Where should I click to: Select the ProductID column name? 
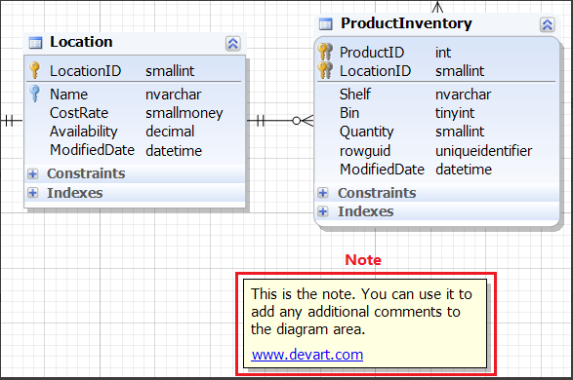[x=372, y=53]
